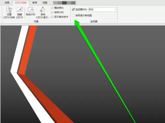The height and width of the screenshot is (123, 165).
Task: Toggle the 播放旁白 checkbox
Action: pyautogui.click(x=52, y=8)
